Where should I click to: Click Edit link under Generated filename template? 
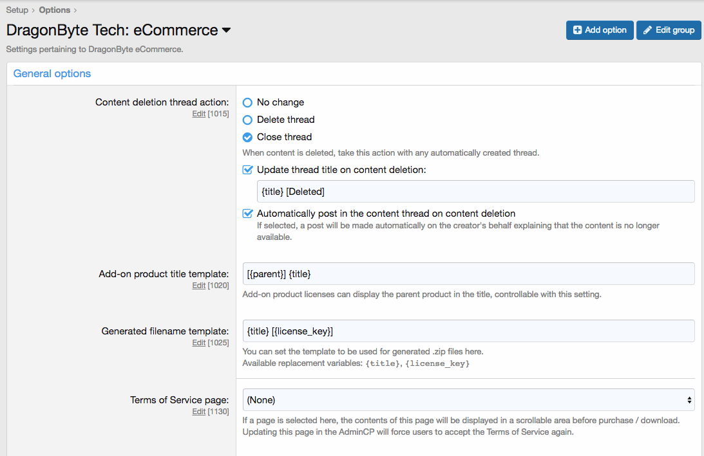[x=198, y=343]
